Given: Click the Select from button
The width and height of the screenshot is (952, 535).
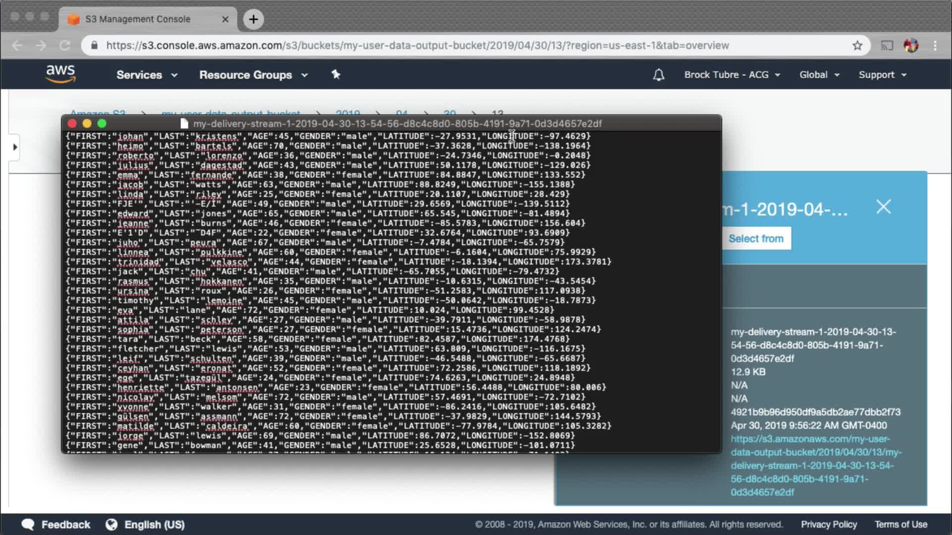Looking at the screenshot, I should [x=756, y=239].
